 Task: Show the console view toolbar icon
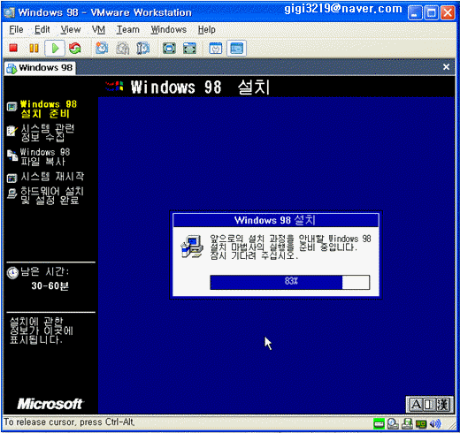click(x=236, y=48)
